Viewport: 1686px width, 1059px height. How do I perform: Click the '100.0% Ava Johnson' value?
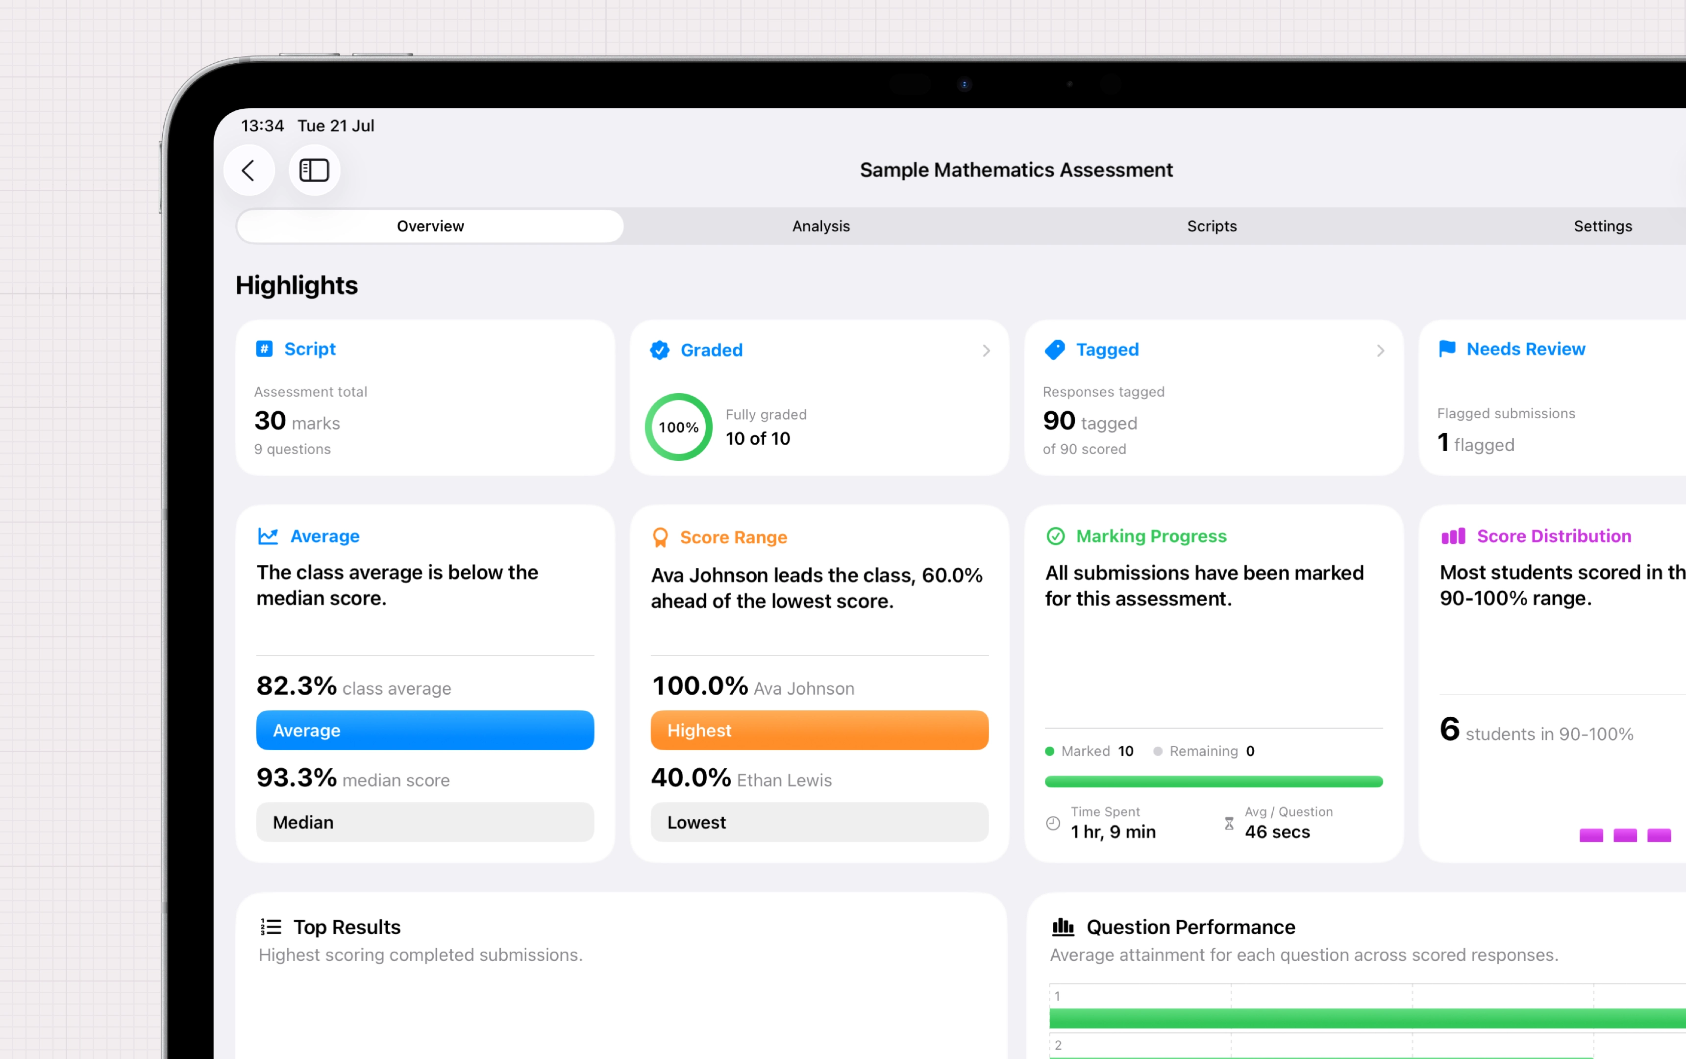tap(753, 686)
